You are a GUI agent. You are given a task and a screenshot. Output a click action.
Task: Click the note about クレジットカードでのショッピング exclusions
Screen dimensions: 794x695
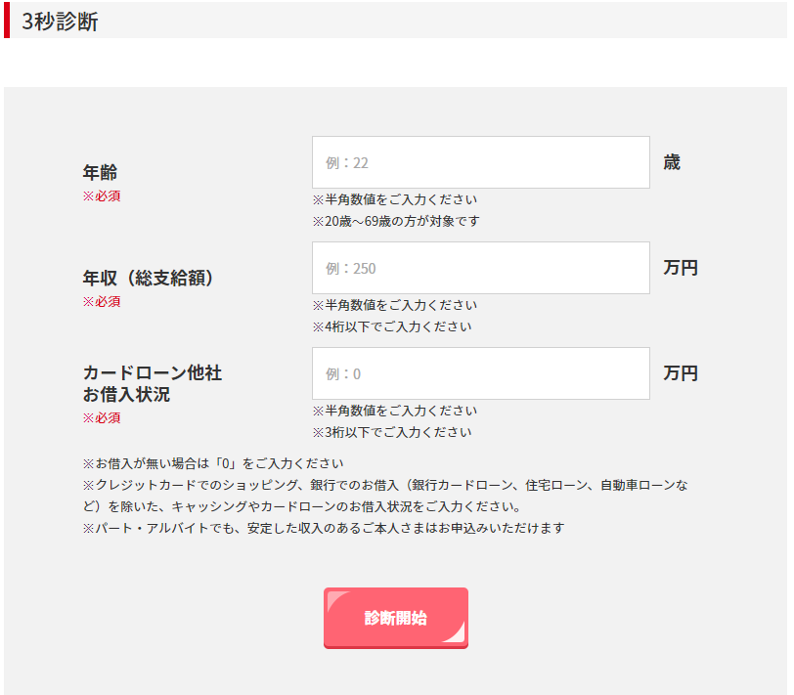385,496
